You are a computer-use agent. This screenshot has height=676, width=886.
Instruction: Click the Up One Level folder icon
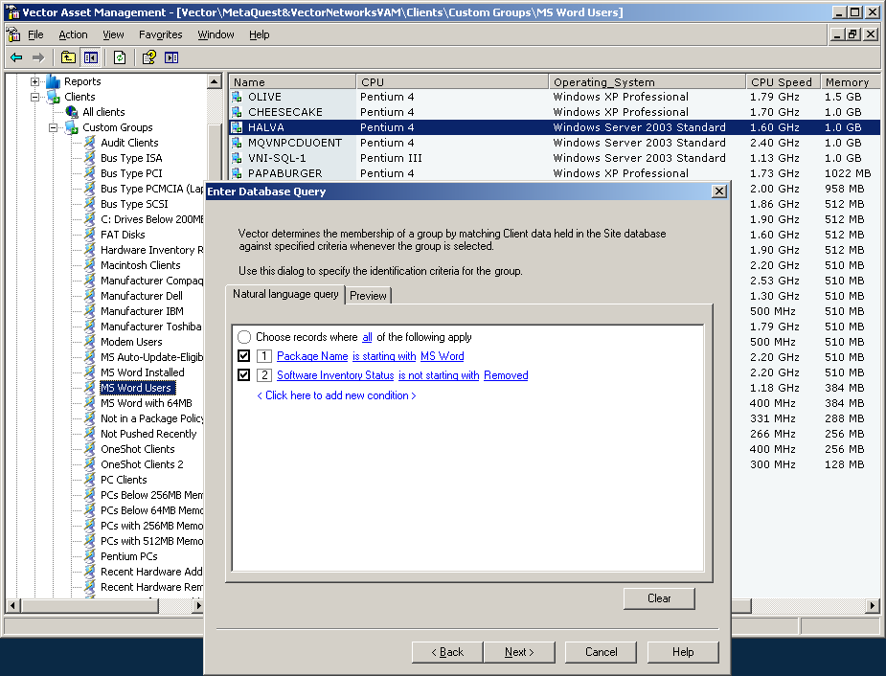pos(67,57)
